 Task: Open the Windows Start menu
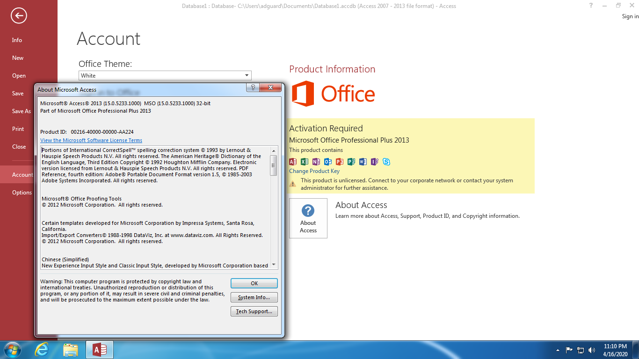[12, 350]
